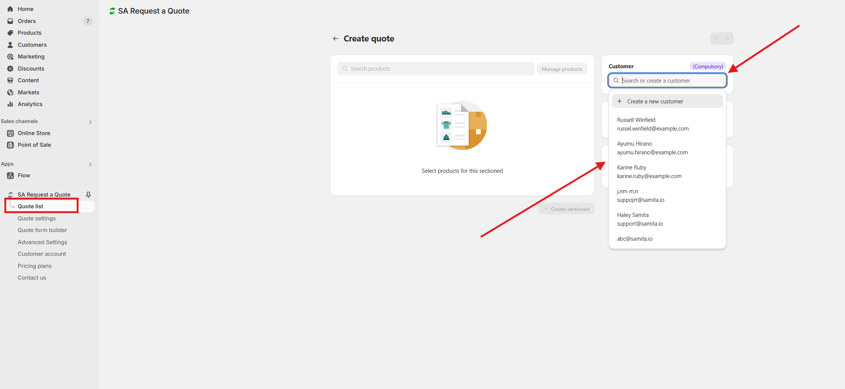Click the Markets globe icon

10,92
